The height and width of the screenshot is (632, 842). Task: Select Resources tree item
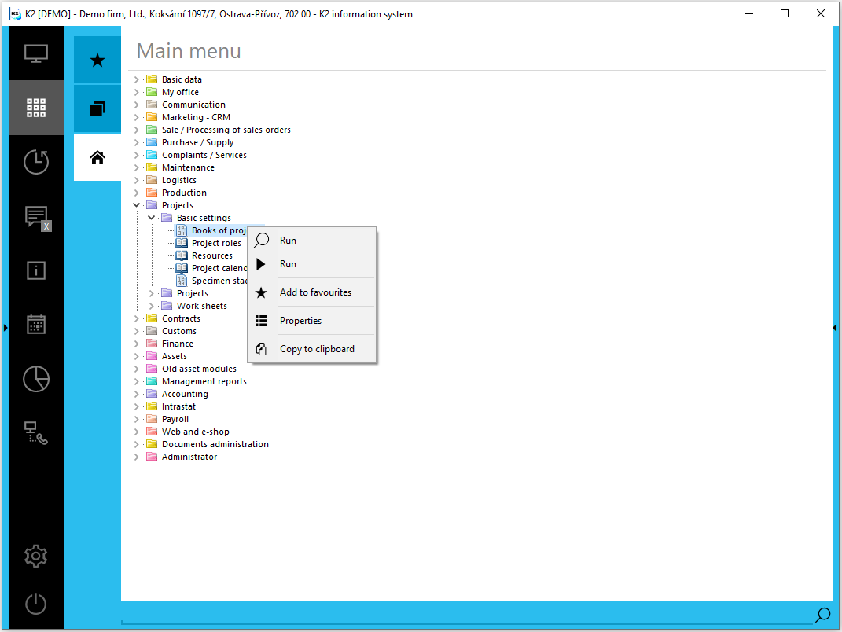pyautogui.click(x=212, y=255)
